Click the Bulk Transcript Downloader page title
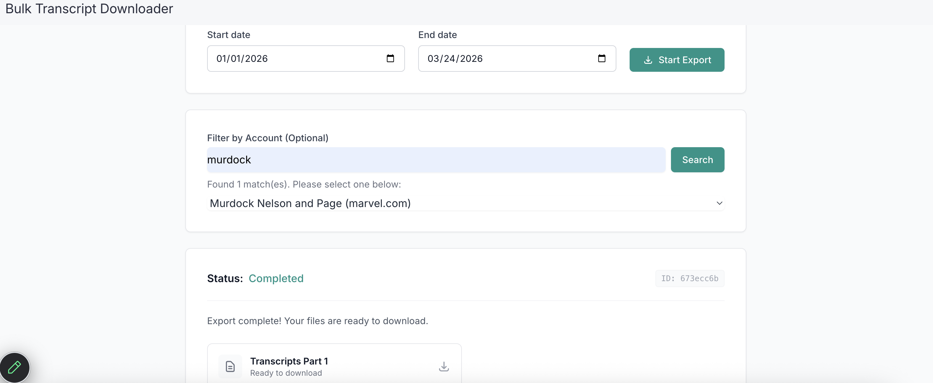Screen dimensions: 933x383 click(x=89, y=9)
